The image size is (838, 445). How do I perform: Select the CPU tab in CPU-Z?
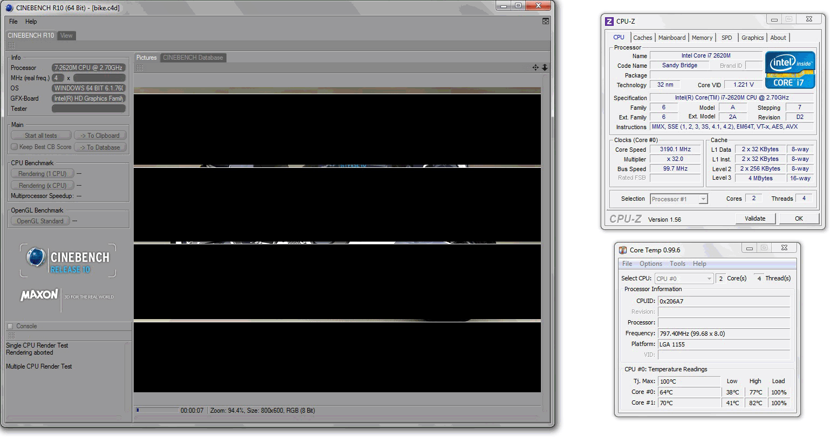click(619, 37)
